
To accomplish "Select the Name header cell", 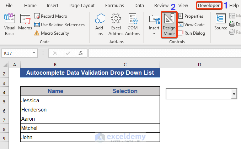I will [55, 91].
